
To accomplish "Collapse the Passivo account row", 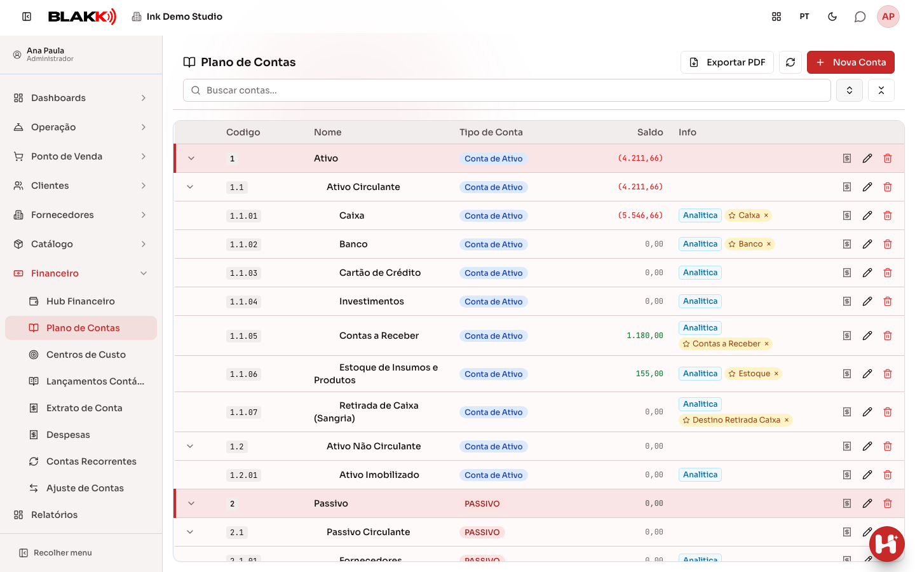I will [191, 503].
